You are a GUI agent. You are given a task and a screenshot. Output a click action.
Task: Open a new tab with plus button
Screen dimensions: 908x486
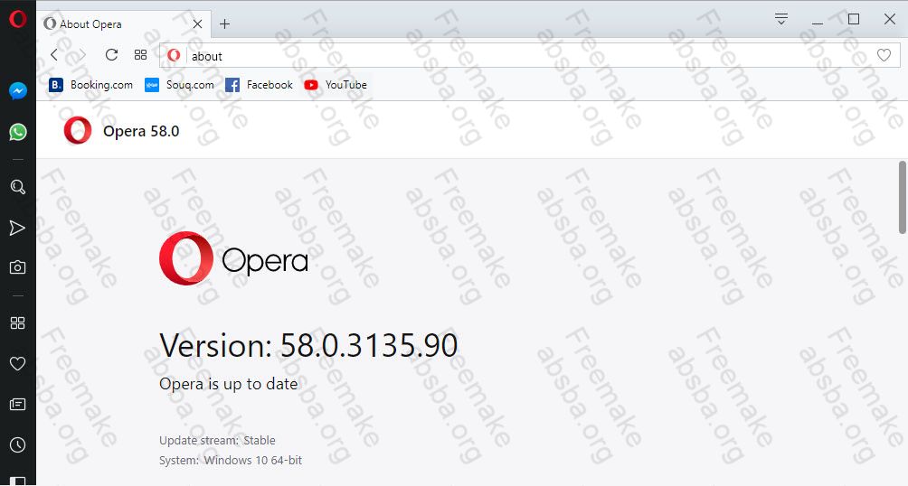(x=224, y=23)
